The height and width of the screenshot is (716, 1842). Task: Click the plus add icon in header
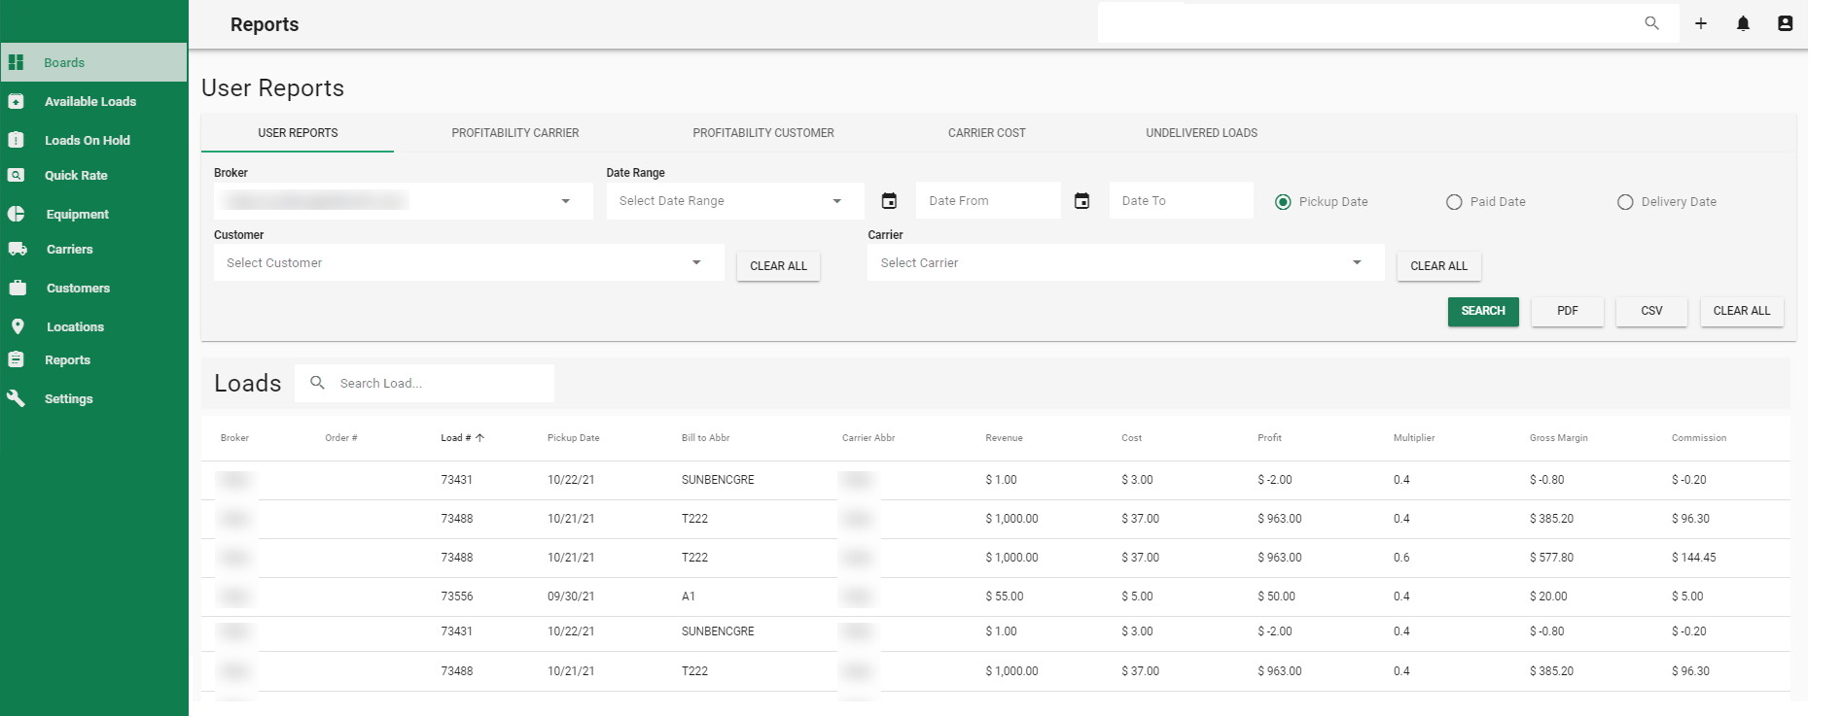pos(1701,23)
